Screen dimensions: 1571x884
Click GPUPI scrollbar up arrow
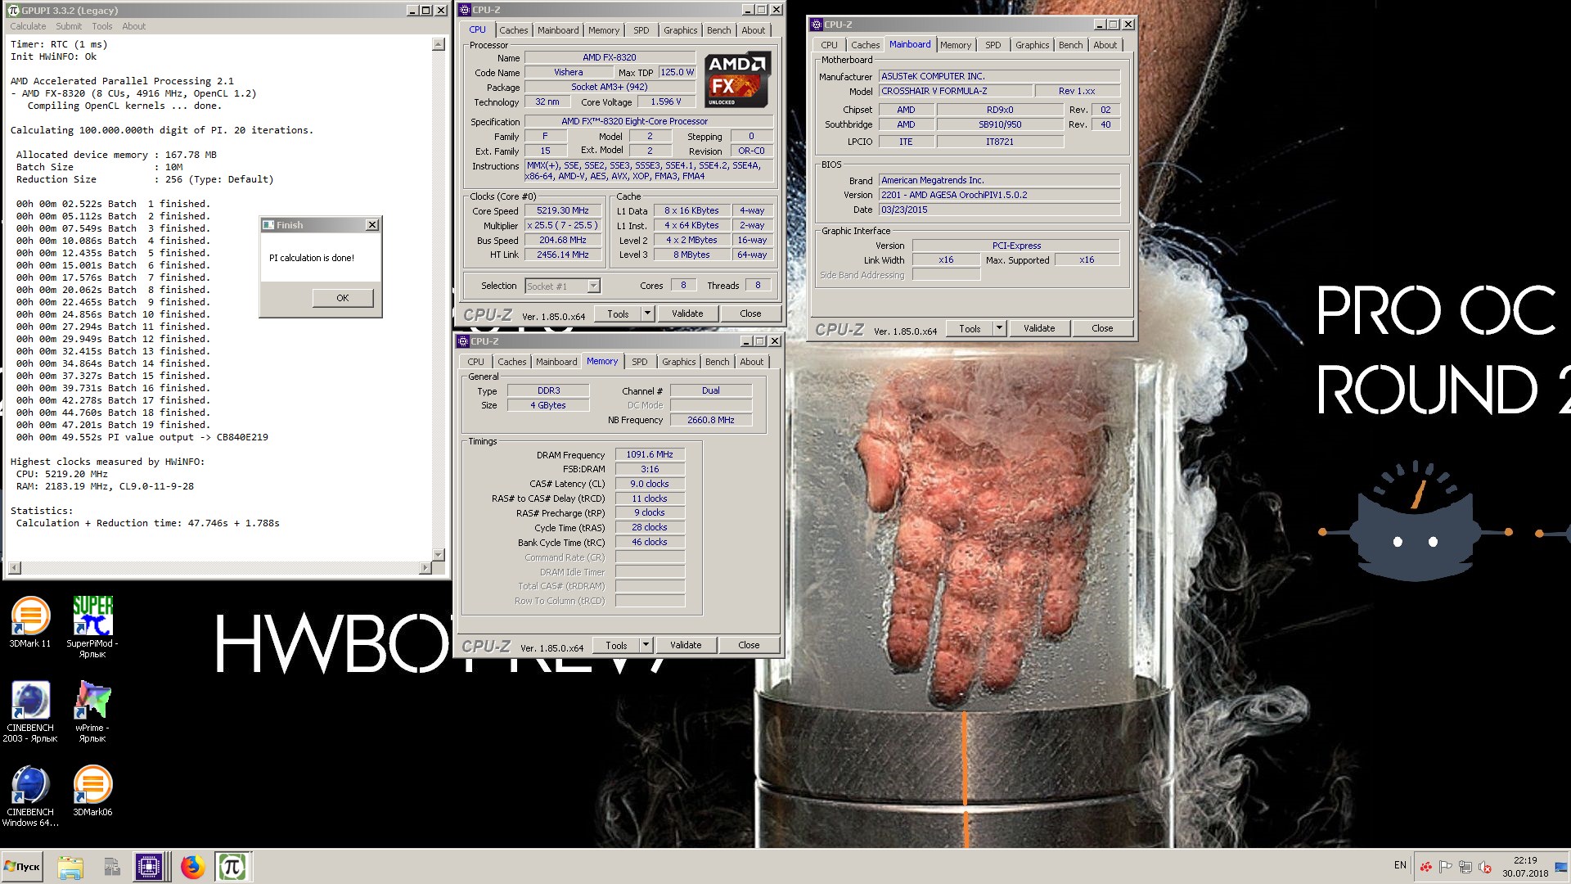(439, 44)
